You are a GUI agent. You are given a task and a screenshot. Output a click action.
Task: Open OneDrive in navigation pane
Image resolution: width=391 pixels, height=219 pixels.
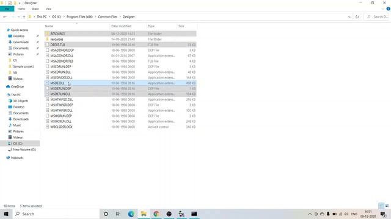tap(17, 86)
